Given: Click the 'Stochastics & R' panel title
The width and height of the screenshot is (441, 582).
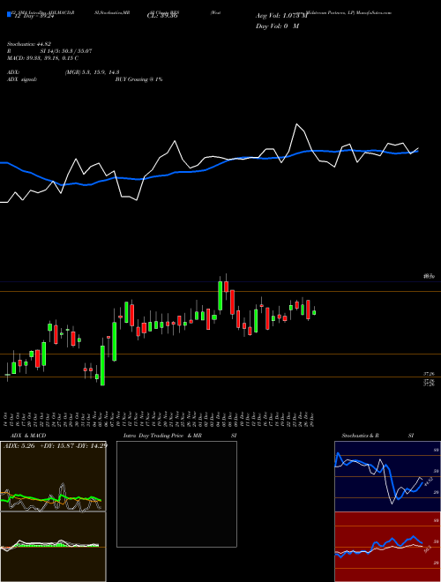Looking at the screenshot, I should 360,436.
